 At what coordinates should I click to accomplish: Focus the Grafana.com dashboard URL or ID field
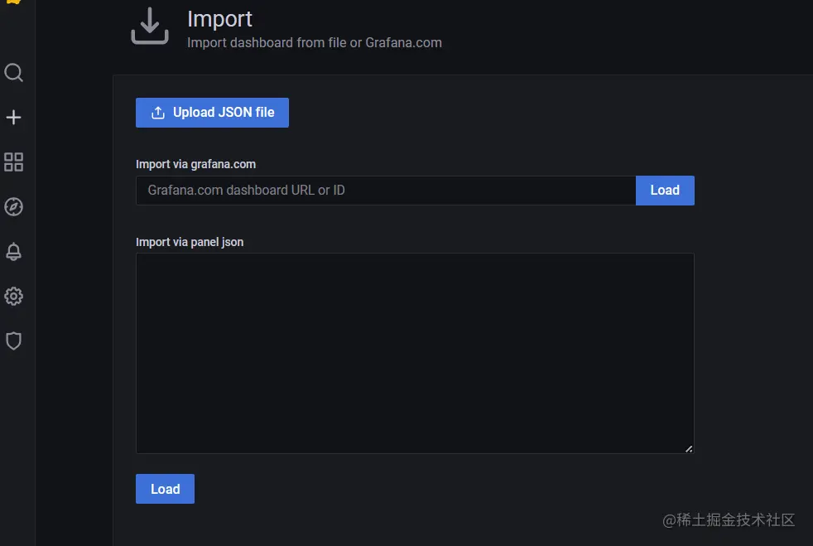pyautogui.click(x=386, y=191)
